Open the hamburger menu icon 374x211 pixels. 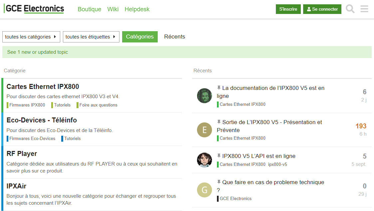coord(364,9)
